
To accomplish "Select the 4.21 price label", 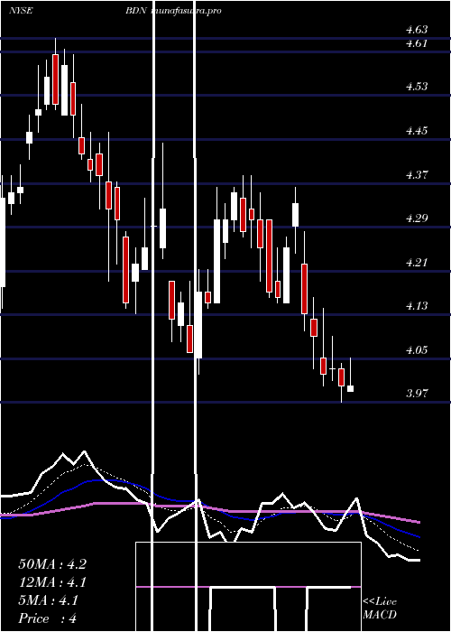I will (x=417, y=263).
